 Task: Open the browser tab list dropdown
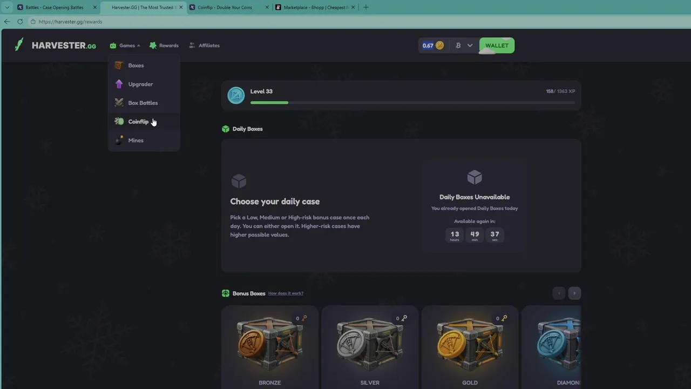coord(7,8)
